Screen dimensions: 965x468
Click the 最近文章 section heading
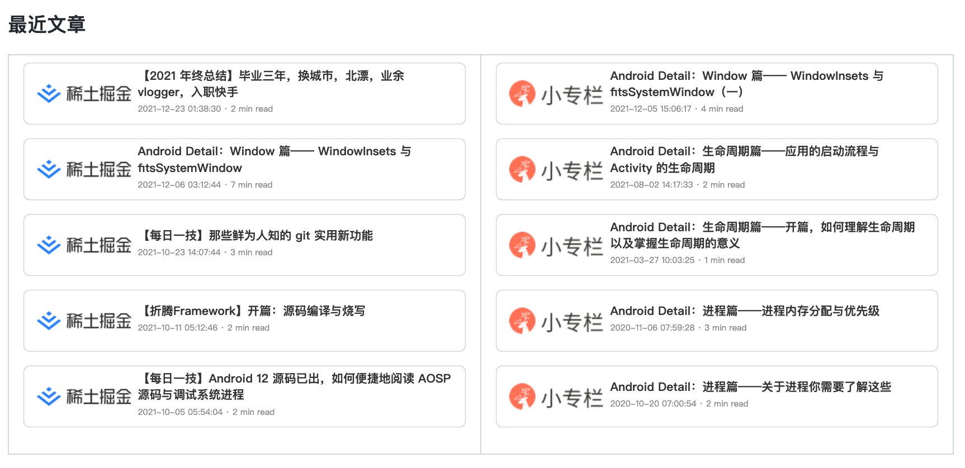click(47, 25)
